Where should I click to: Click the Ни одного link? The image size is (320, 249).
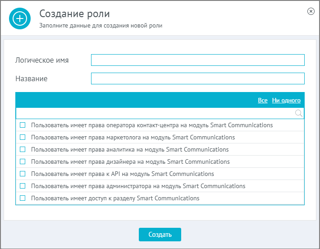tap(286, 100)
